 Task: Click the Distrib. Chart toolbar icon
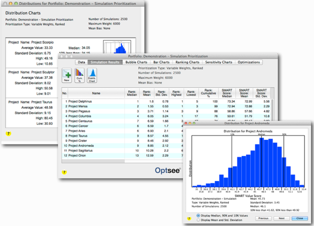tap(93, 75)
